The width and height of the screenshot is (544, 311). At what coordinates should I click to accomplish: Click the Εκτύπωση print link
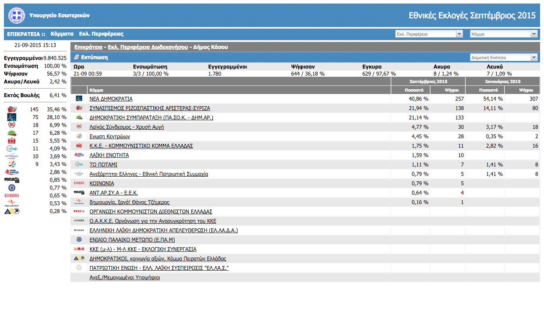[94, 57]
